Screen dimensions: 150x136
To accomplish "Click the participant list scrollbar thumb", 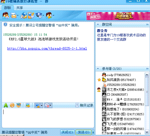I will [147, 92].
